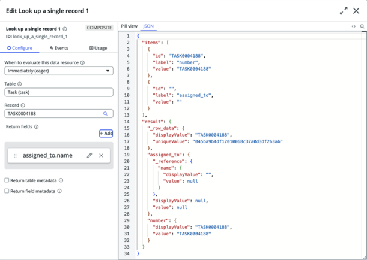Enable Return table metadata checkbox
Image resolution: width=367 pixels, height=260 pixels.
[7, 180]
